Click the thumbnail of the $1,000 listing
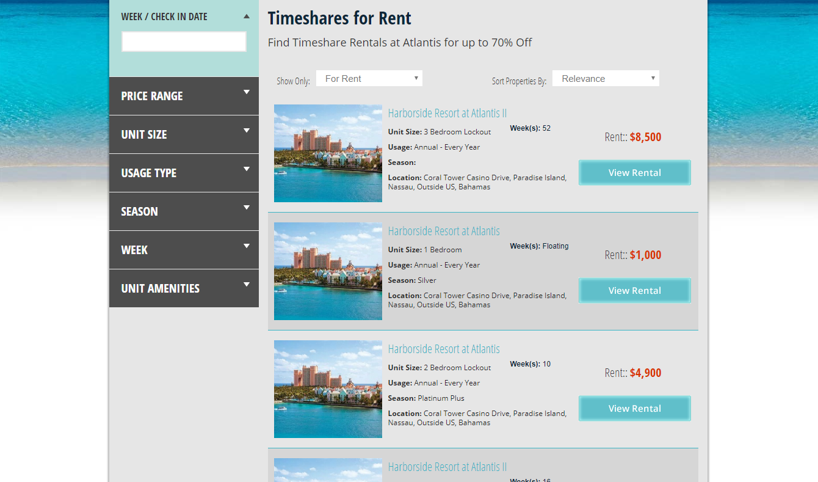818x482 pixels. click(328, 271)
